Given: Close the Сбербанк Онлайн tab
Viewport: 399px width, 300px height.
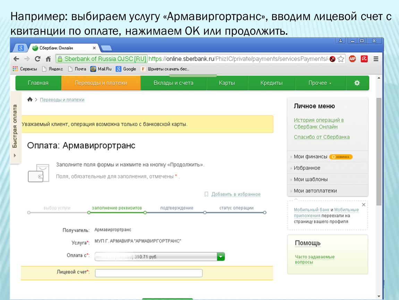Looking at the screenshot, I should [94, 48].
